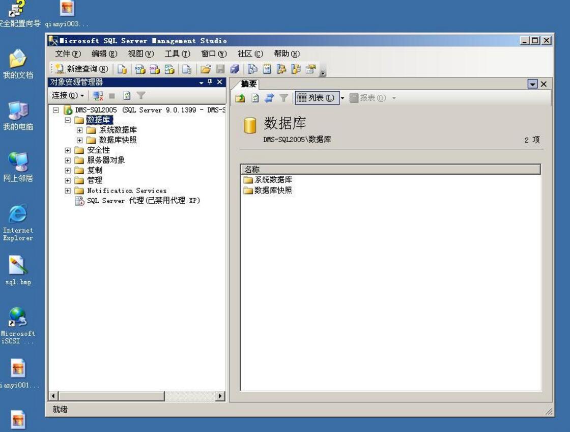Screen dimensions: 570x432
Task: Refresh the summary pane
Action: tap(255, 98)
